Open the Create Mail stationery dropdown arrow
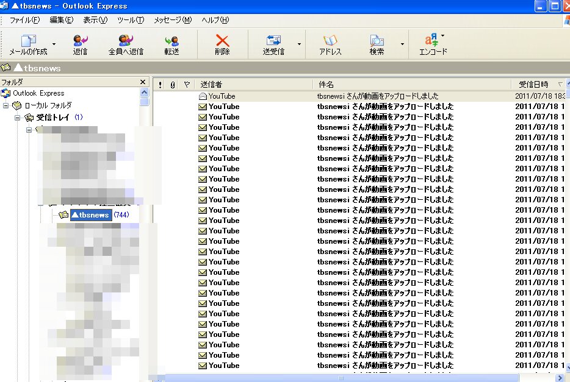The width and height of the screenshot is (570, 382). 54,44
